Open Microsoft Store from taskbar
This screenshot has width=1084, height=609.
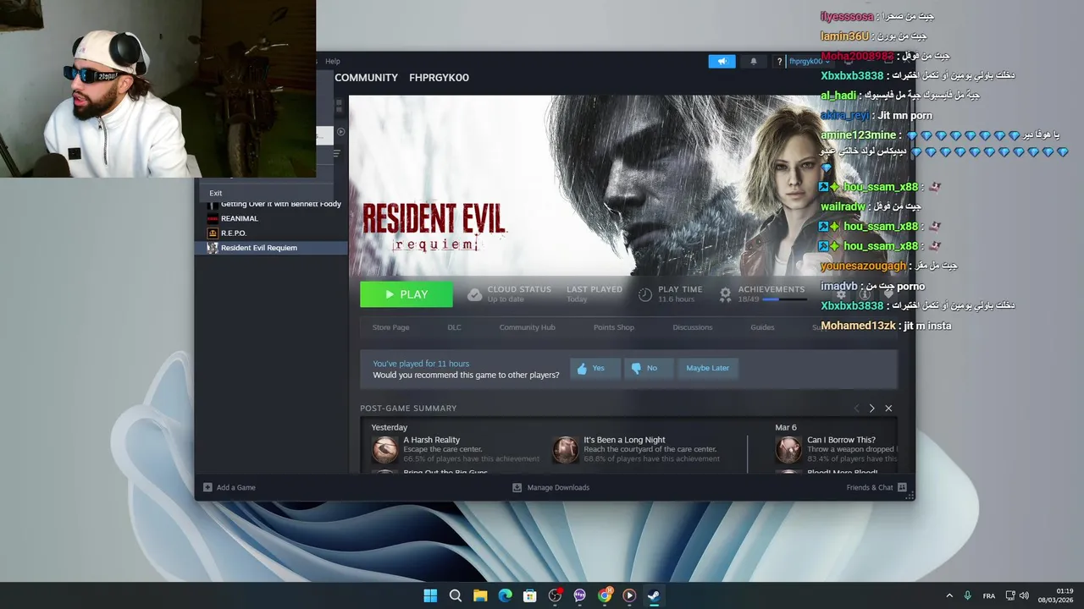(529, 595)
